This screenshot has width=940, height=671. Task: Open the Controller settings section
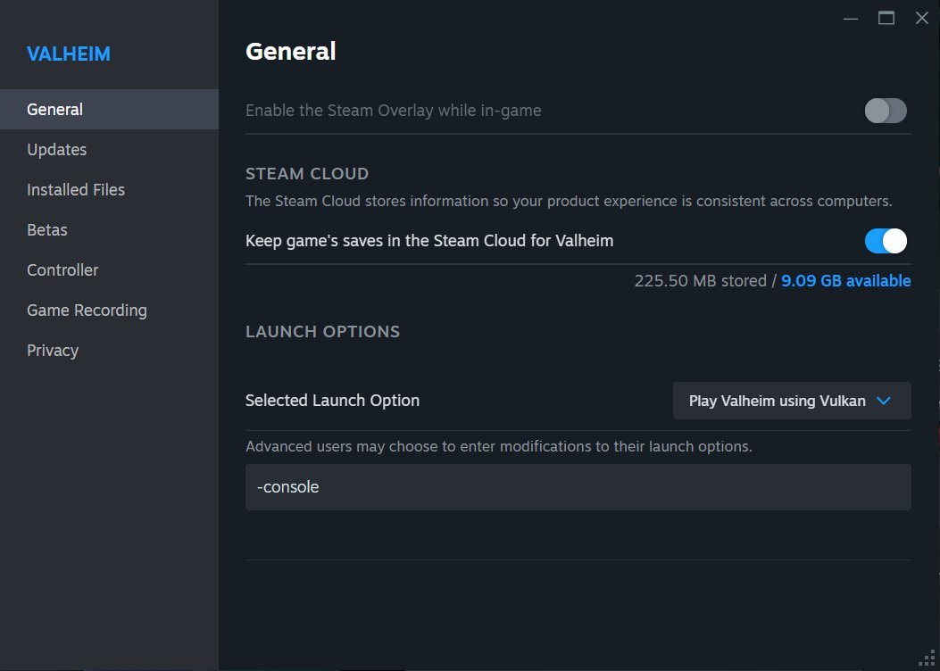[x=62, y=269]
